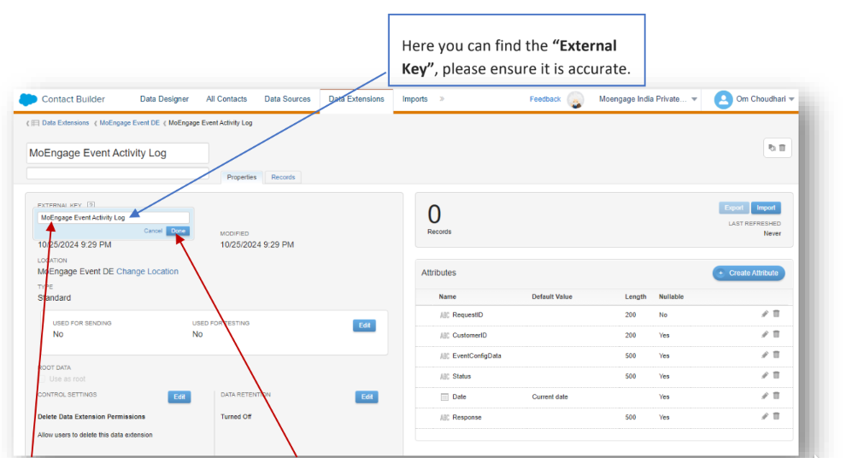The image size is (858, 458).
Task: Edit the CustomerID attribute pencil icon
Action: [x=765, y=334]
